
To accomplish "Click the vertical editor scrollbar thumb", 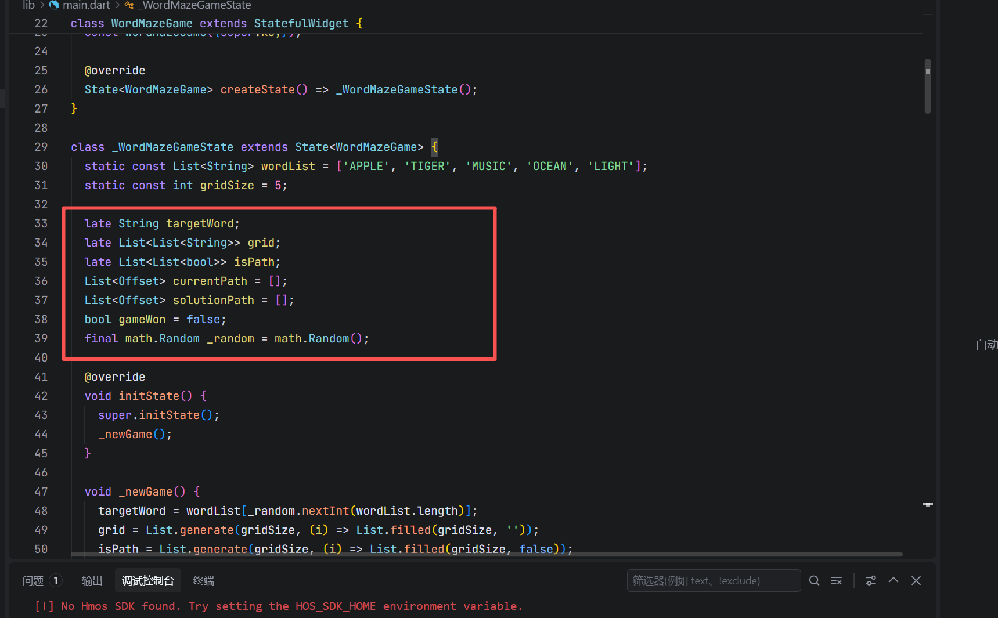I will pos(928,86).
